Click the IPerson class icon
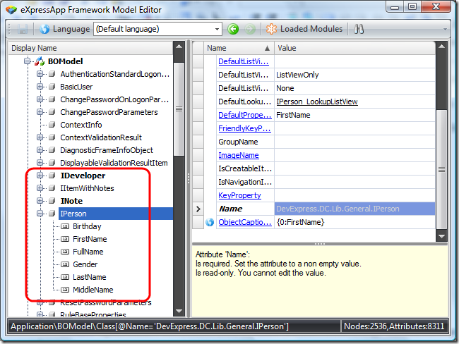459x344 pixels. pyautogui.click(x=52, y=214)
